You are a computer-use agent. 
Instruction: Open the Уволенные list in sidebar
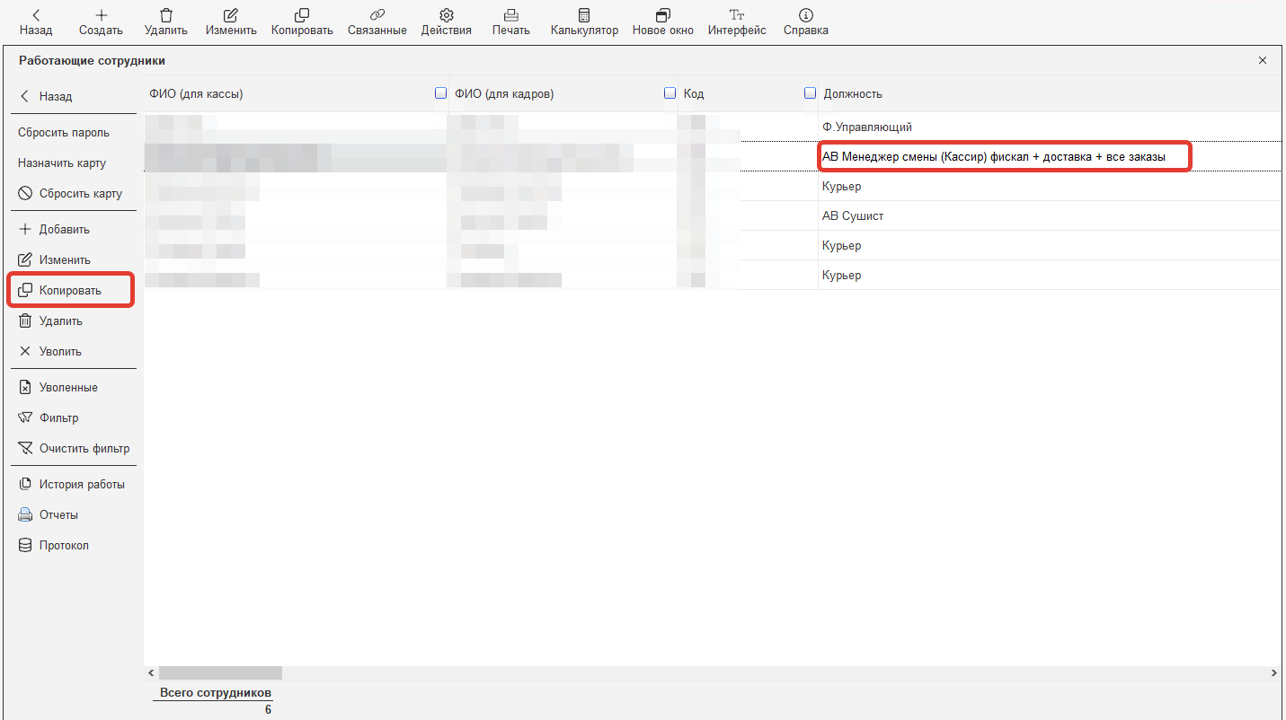click(68, 388)
